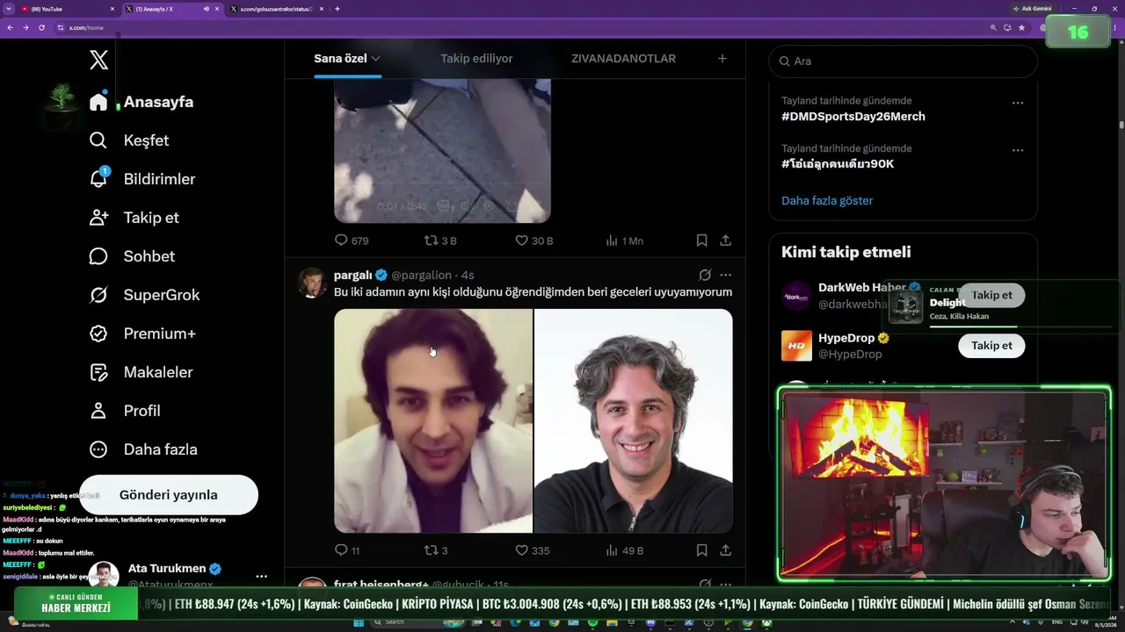
Task: Bookmark this page with the star icon
Action: pos(1021,27)
